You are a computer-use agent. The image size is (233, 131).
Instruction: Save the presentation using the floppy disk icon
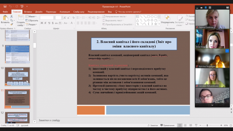(5, 7)
